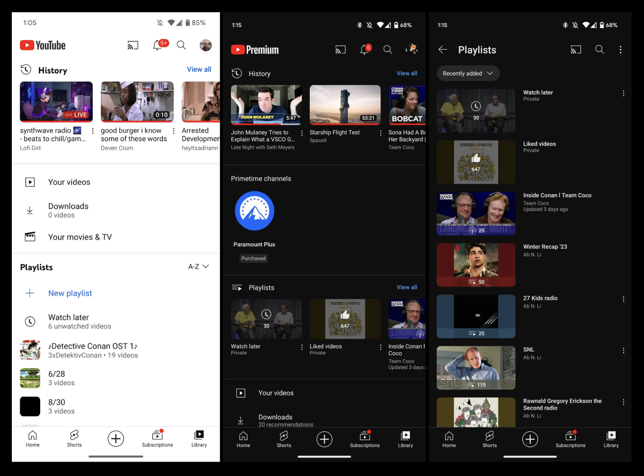Tap cast icon in YouTube Premium screen
The height and width of the screenshot is (476, 644).
(340, 50)
